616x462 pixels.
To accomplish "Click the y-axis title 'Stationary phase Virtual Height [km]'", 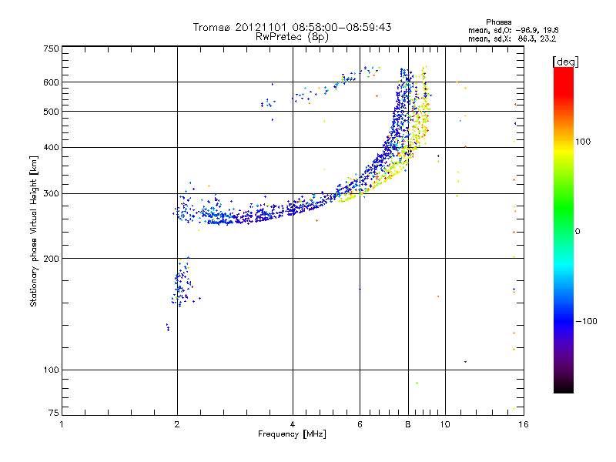I will tap(34, 231).
